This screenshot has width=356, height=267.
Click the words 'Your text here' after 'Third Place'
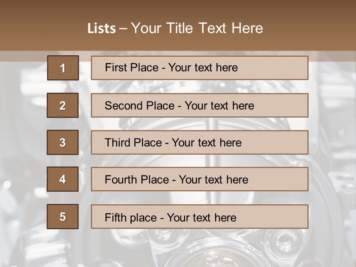[207, 143]
